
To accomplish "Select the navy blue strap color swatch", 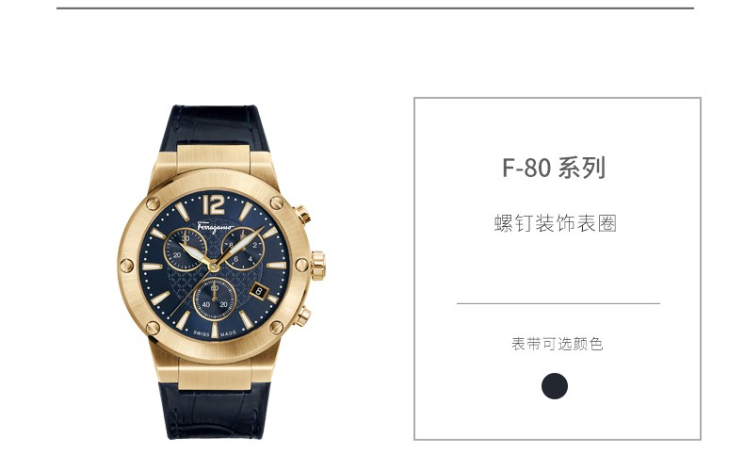I will click(554, 386).
